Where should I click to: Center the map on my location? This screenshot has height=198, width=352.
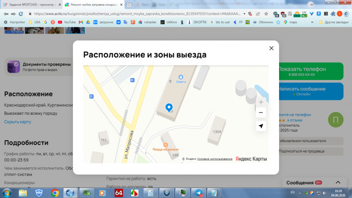pyautogui.click(x=261, y=126)
